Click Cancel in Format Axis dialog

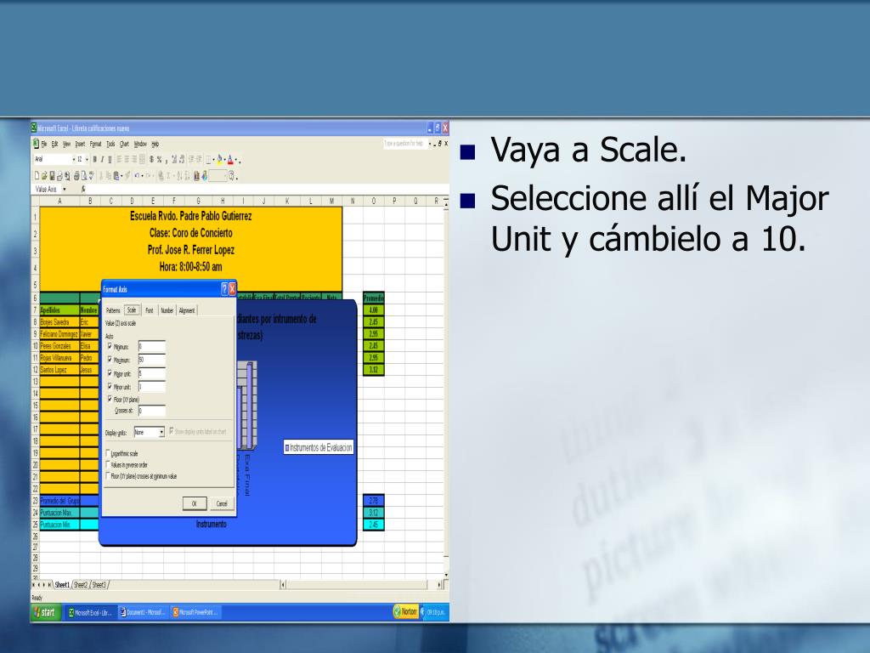(222, 503)
